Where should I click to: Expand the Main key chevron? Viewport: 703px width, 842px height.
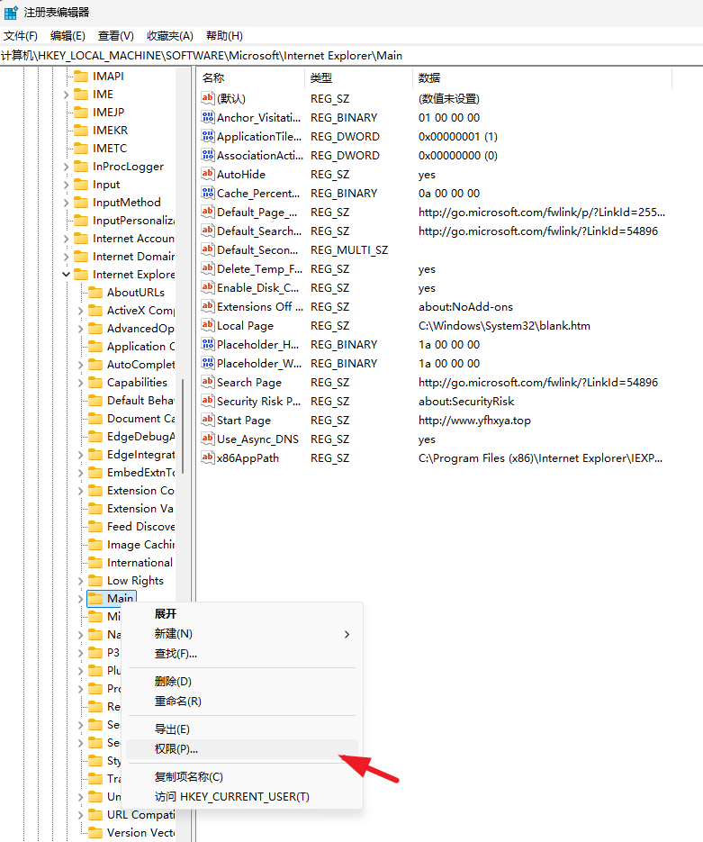(81, 599)
